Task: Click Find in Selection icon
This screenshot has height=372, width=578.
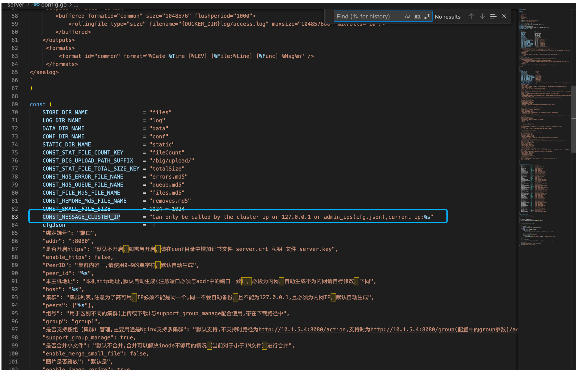Action: (x=493, y=17)
